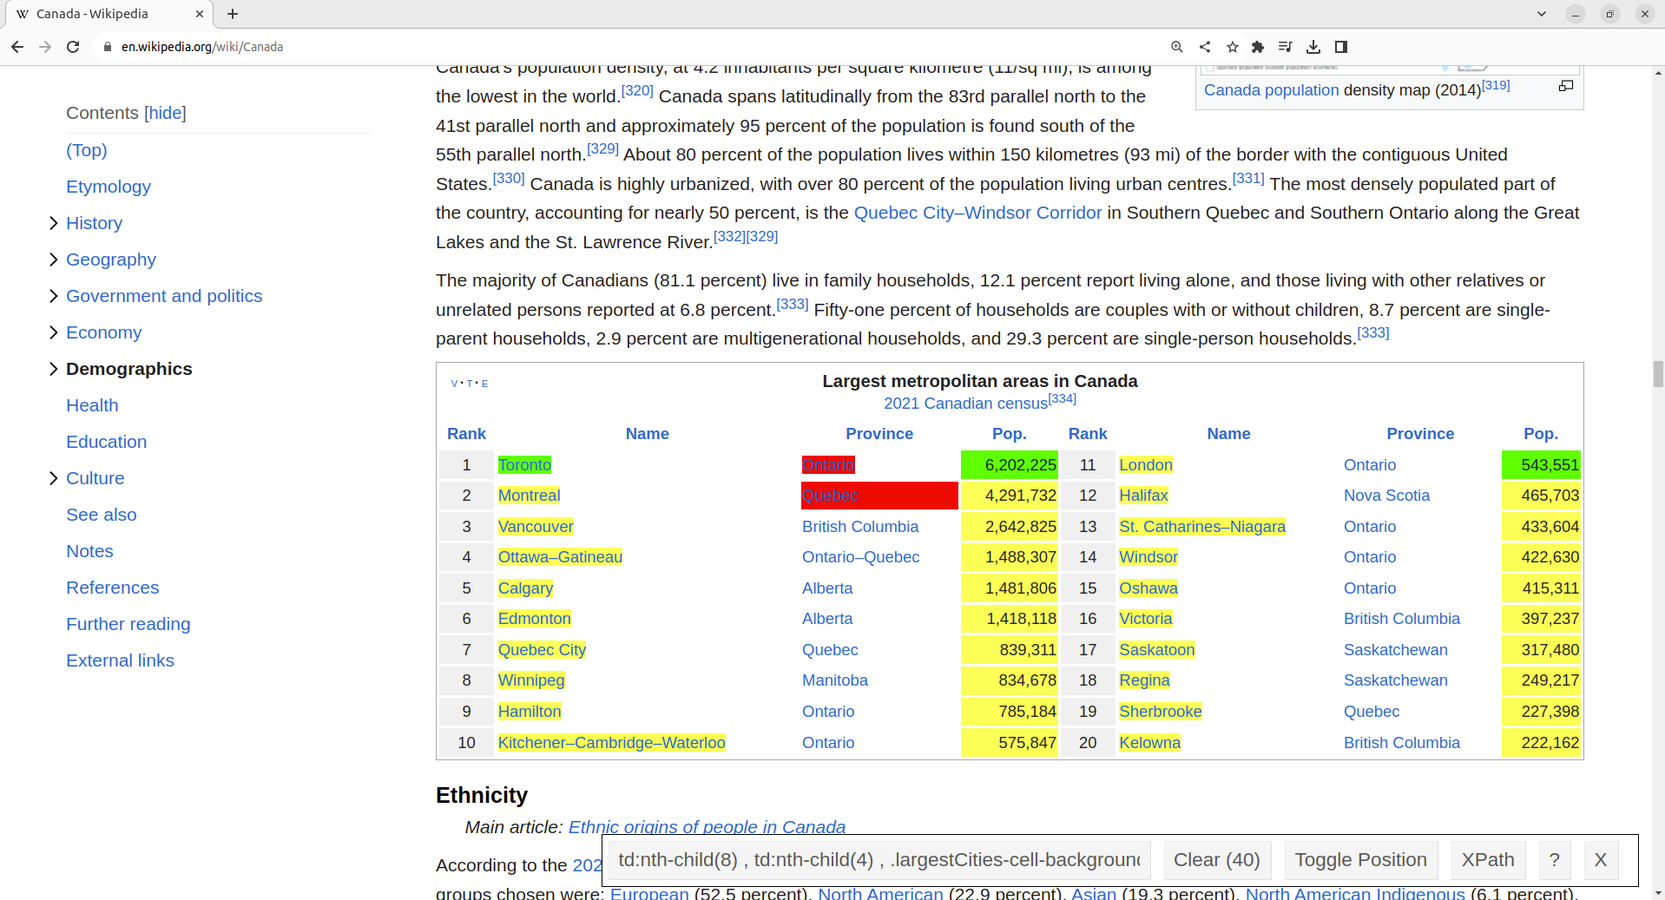Enlarge the population density map image

tap(1565, 86)
